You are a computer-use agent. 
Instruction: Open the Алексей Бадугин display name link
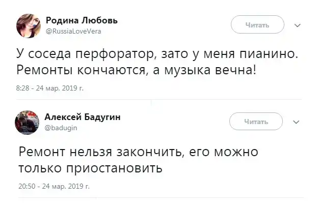[x=83, y=117]
